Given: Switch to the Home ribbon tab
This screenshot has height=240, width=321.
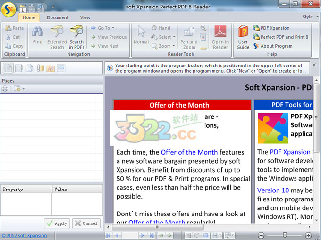Looking at the screenshot, I should click(29, 17).
